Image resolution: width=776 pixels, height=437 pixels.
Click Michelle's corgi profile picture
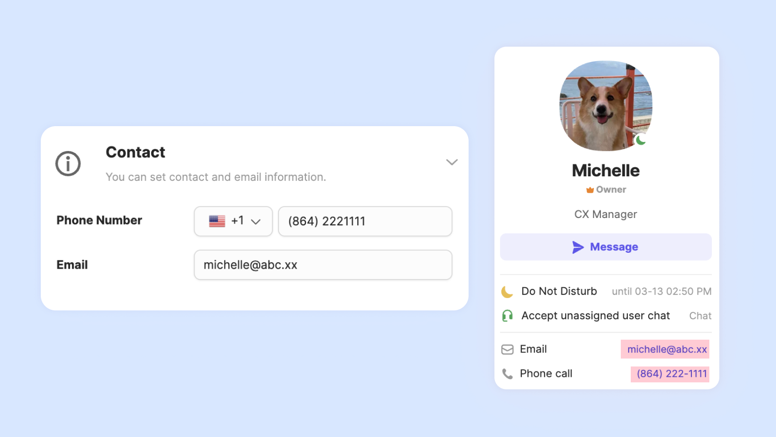click(x=606, y=106)
